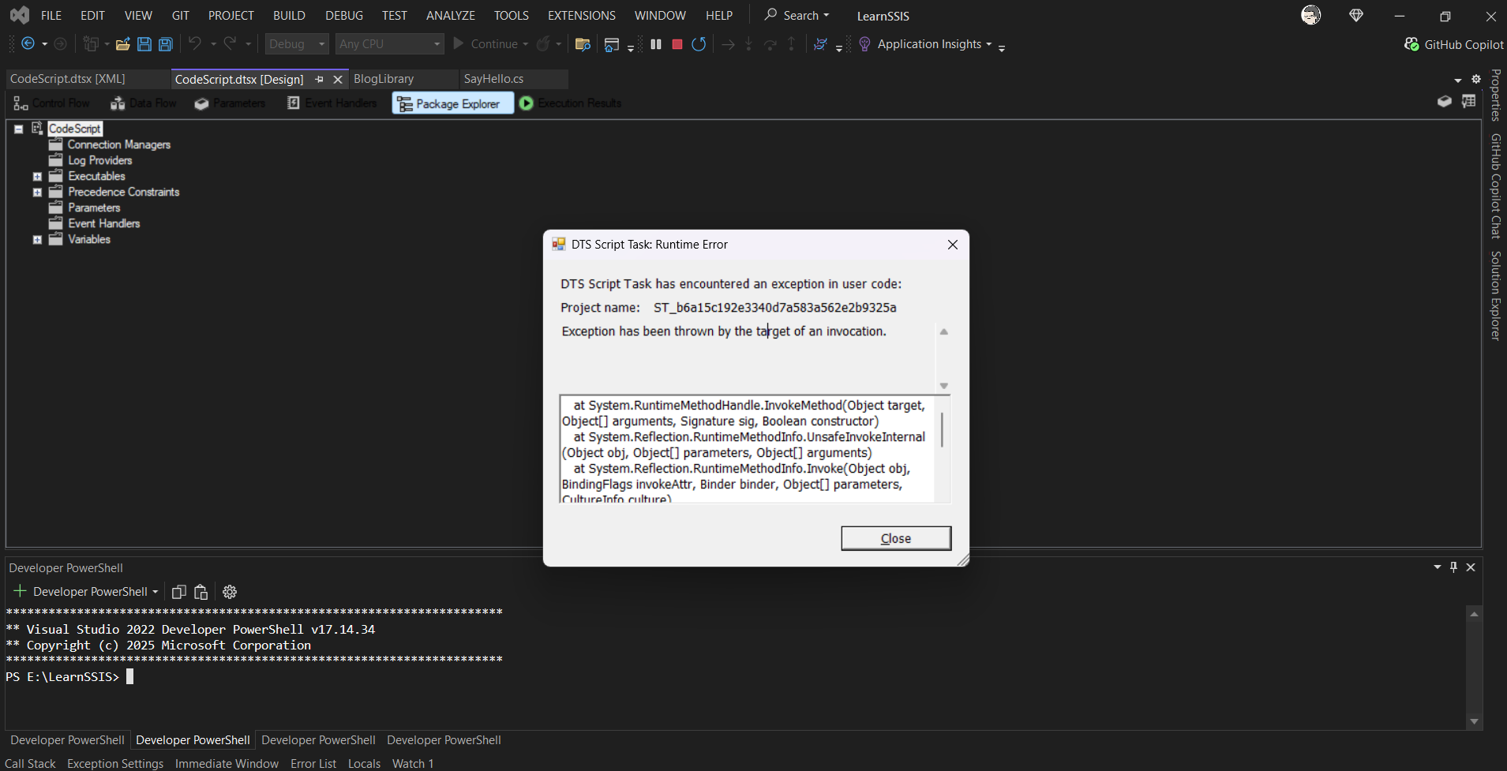Pause debugging with Break All icon
Viewport: 1507px width, 771px height.
(656, 44)
